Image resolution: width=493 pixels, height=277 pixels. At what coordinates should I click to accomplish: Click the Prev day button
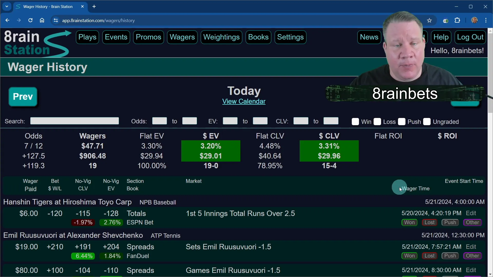click(23, 97)
